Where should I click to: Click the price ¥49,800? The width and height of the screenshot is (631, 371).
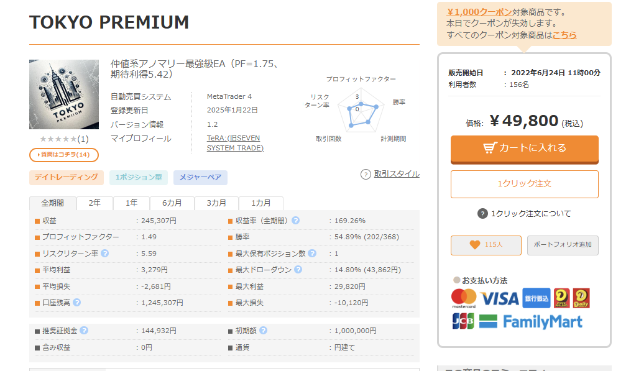point(524,121)
